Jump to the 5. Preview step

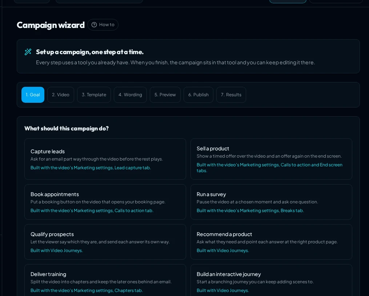(x=165, y=95)
